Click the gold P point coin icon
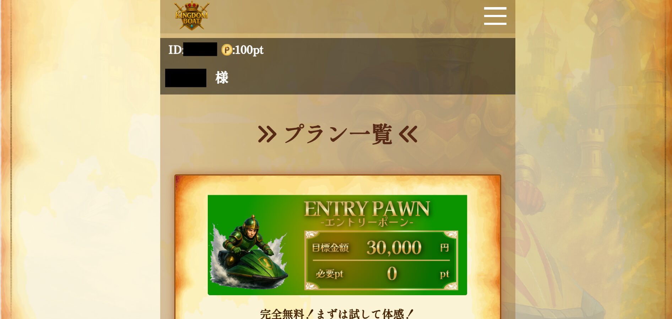The height and width of the screenshot is (319, 672). [x=227, y=50]
